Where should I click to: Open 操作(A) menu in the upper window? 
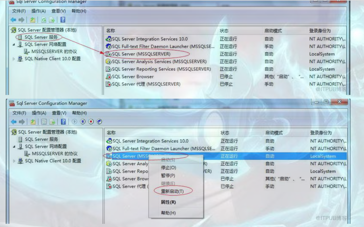tap(38, 11)
